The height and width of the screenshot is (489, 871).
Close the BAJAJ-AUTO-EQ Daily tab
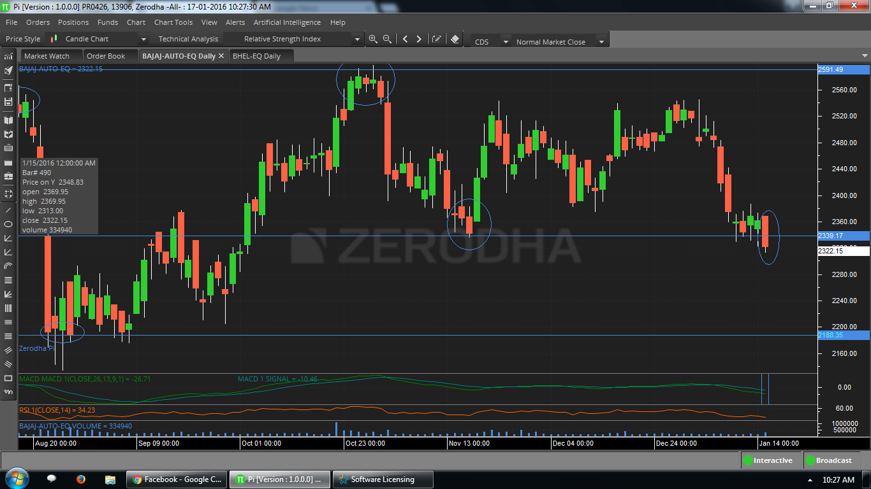[x=221, y=56]
